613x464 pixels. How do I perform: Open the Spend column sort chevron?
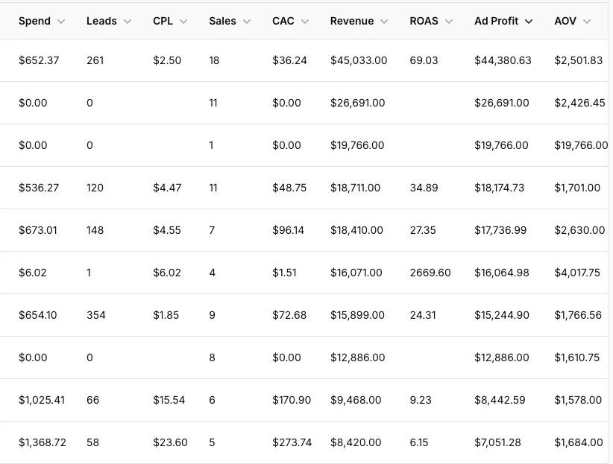coord(61,22)
